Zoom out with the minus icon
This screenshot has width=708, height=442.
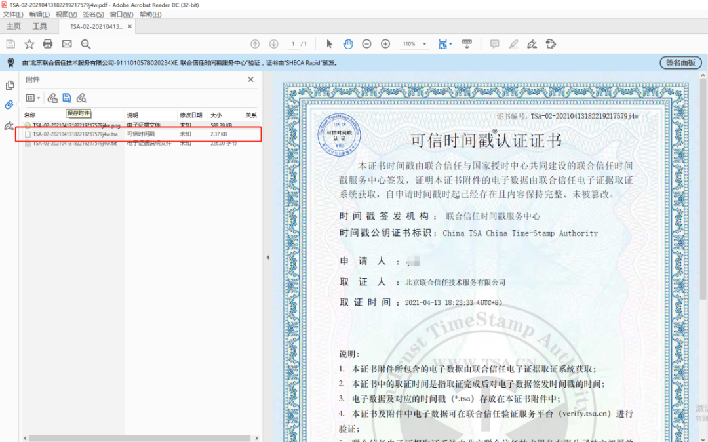pos(366,44)
